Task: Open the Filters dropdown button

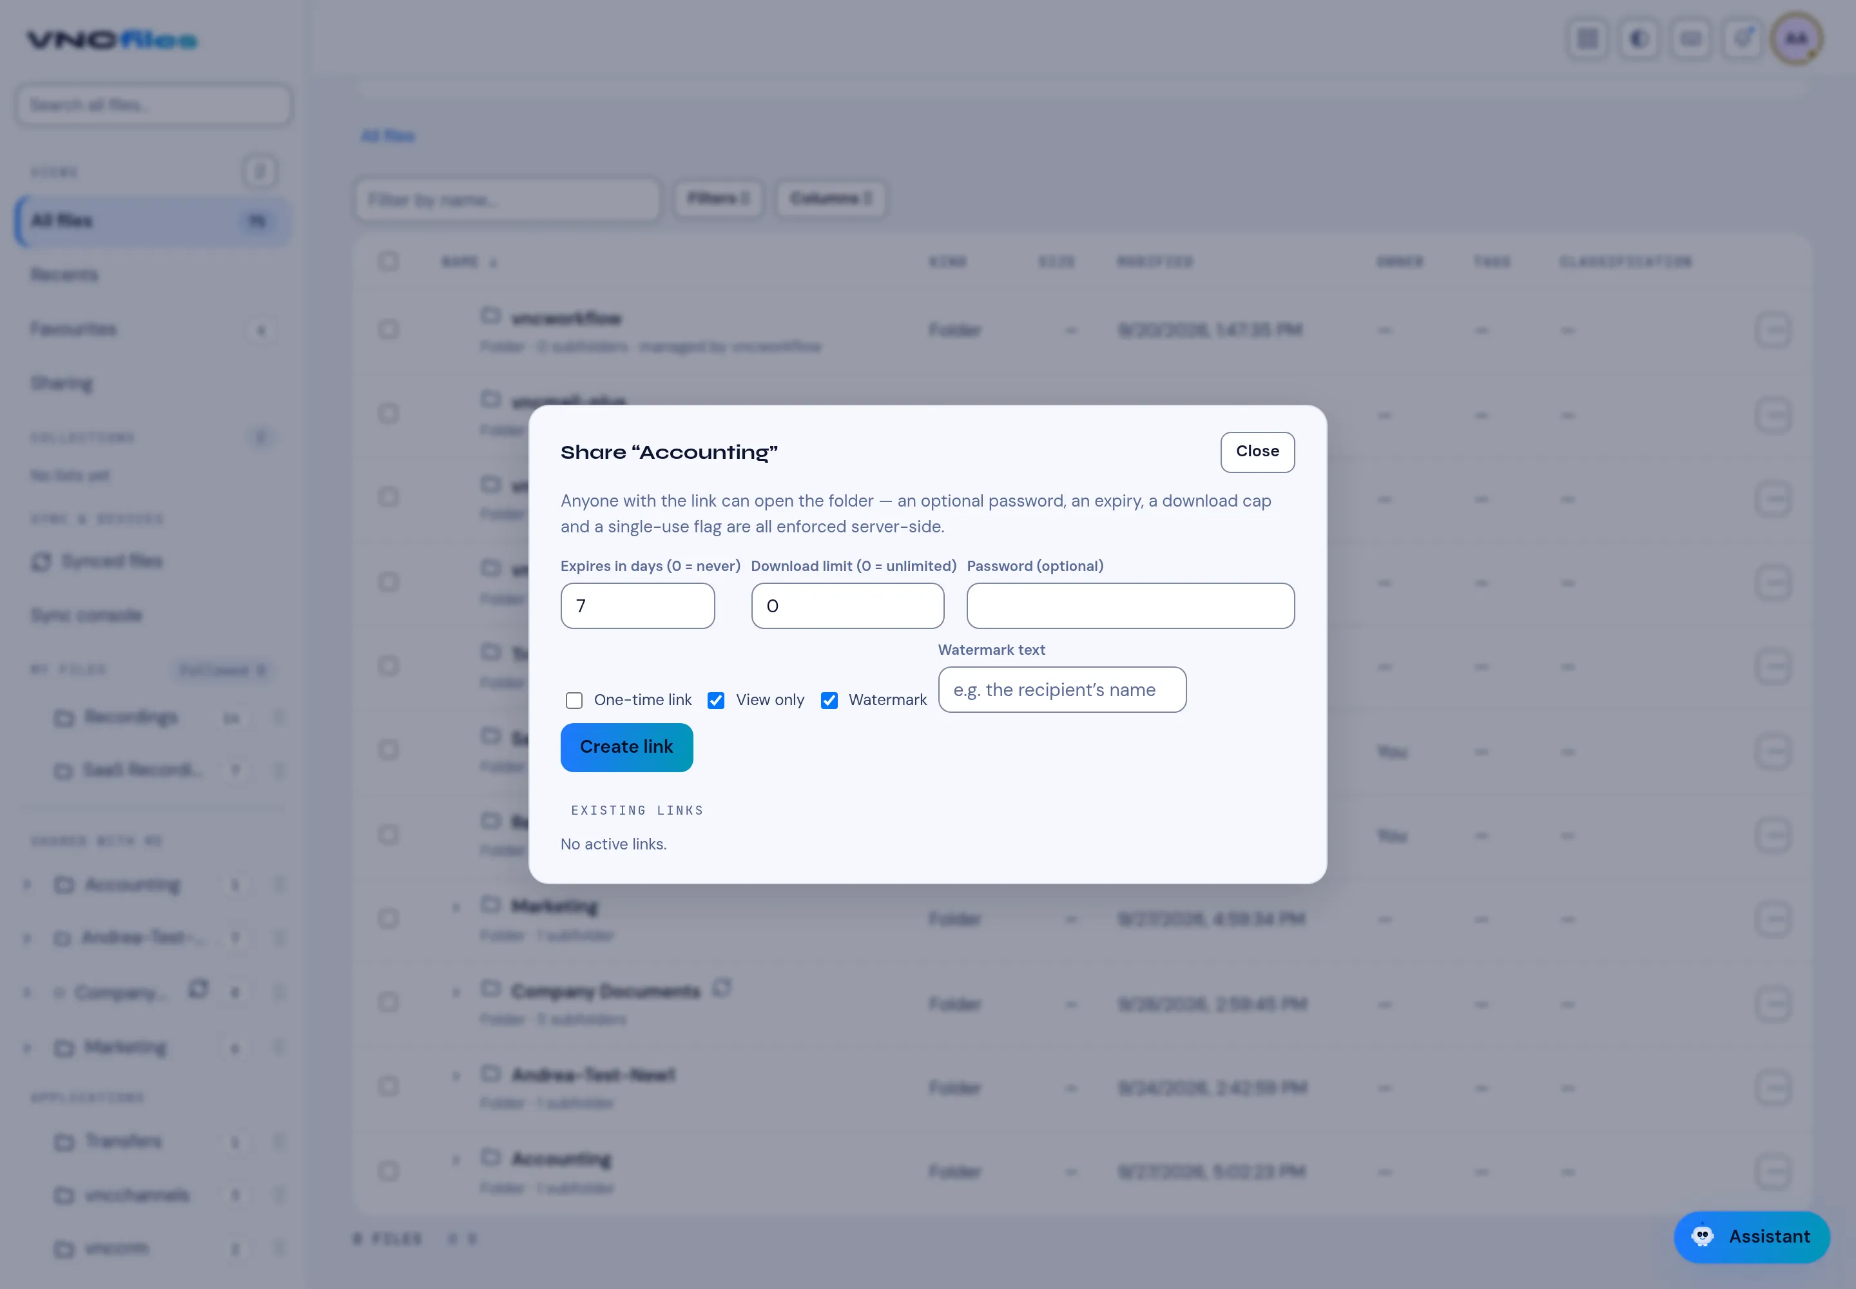Action: click(718, 199)
